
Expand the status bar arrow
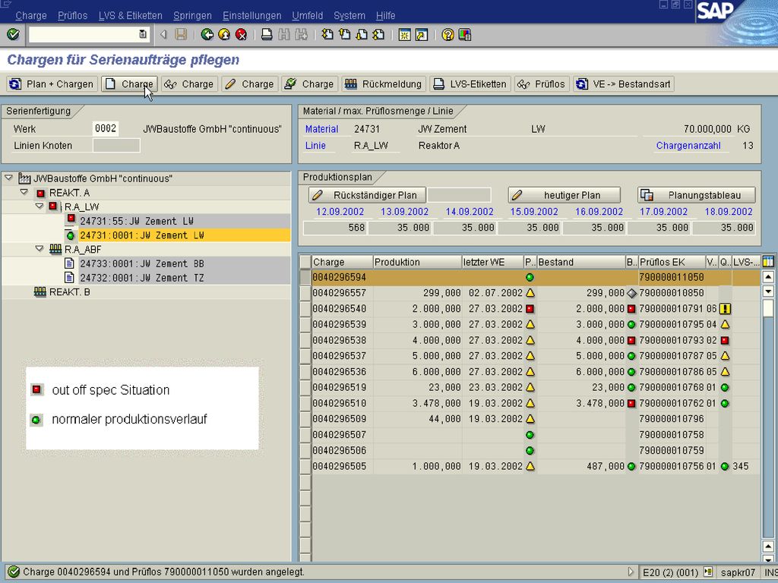[631, 572]
